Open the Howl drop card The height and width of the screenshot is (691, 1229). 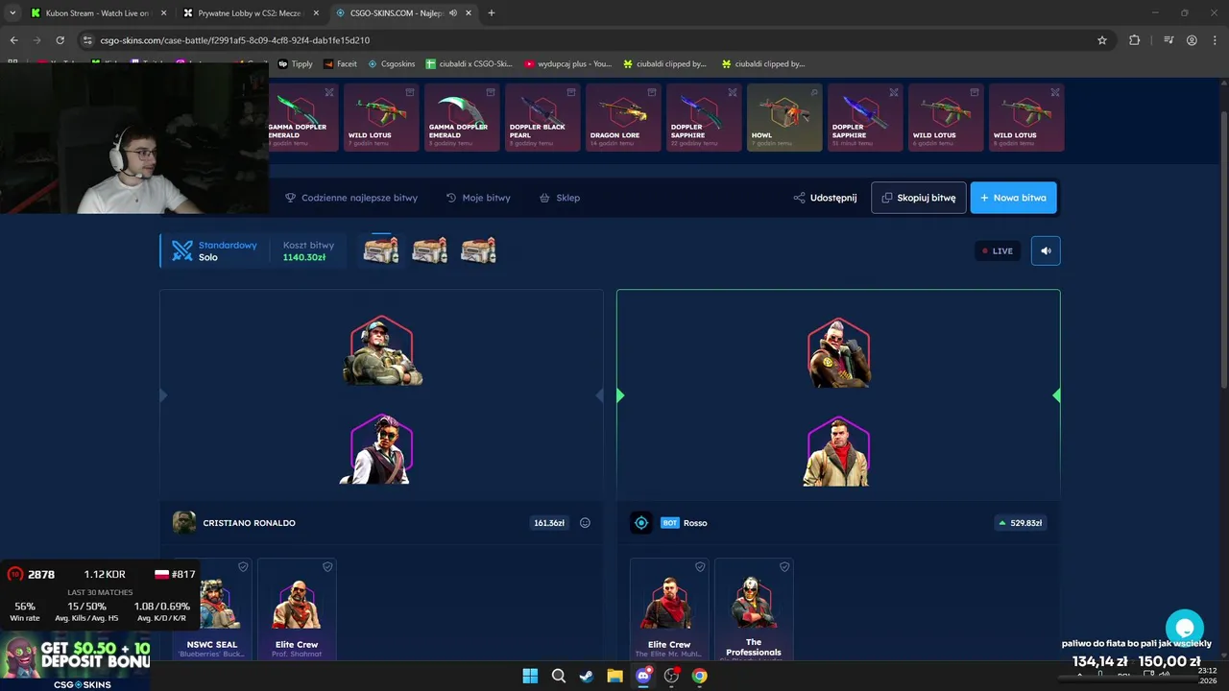point(784,117)
